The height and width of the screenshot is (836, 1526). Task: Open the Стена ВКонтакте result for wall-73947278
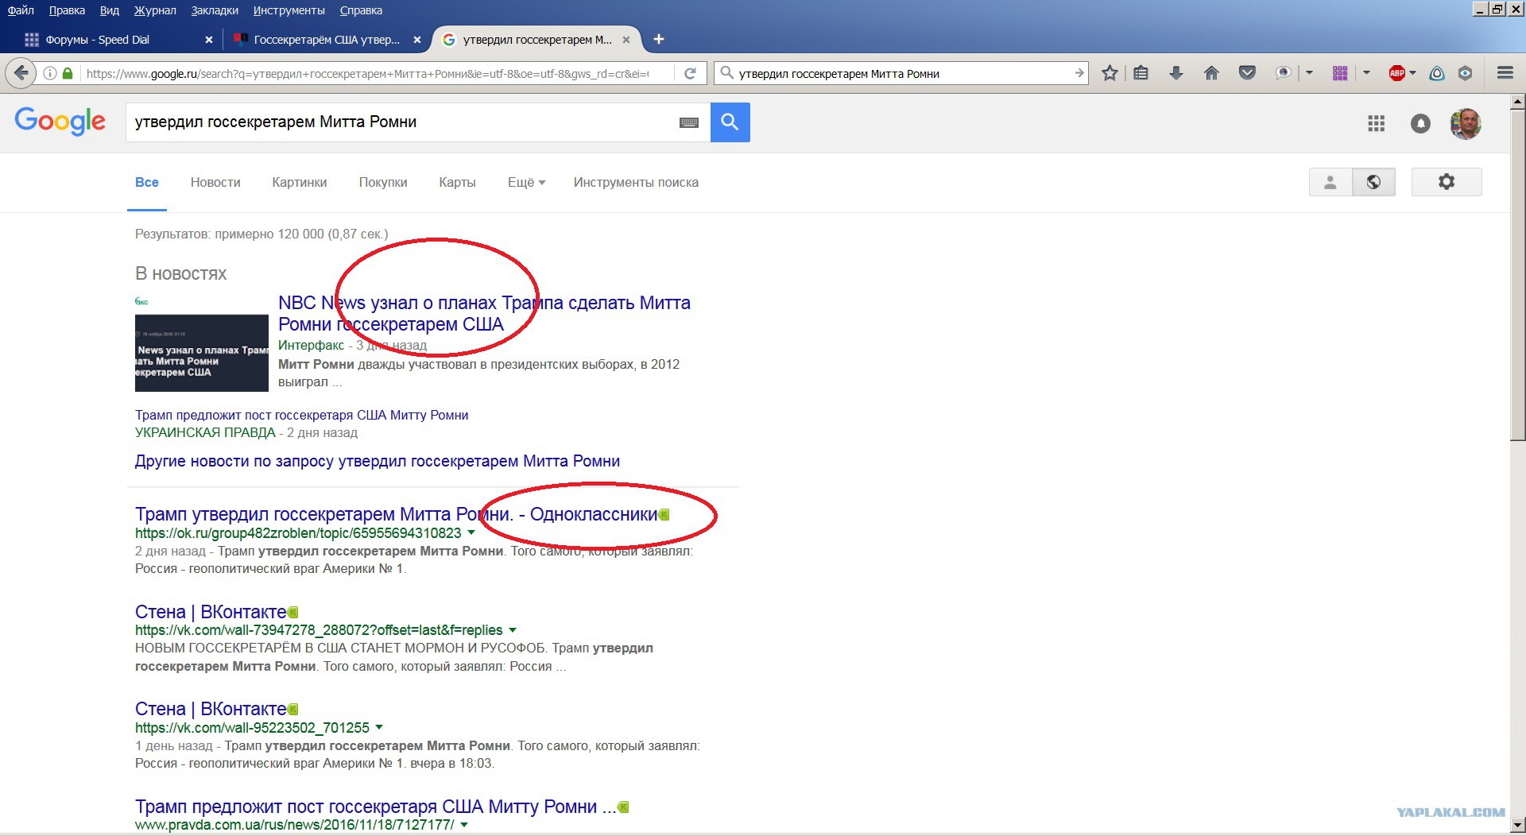pos(211,612)
